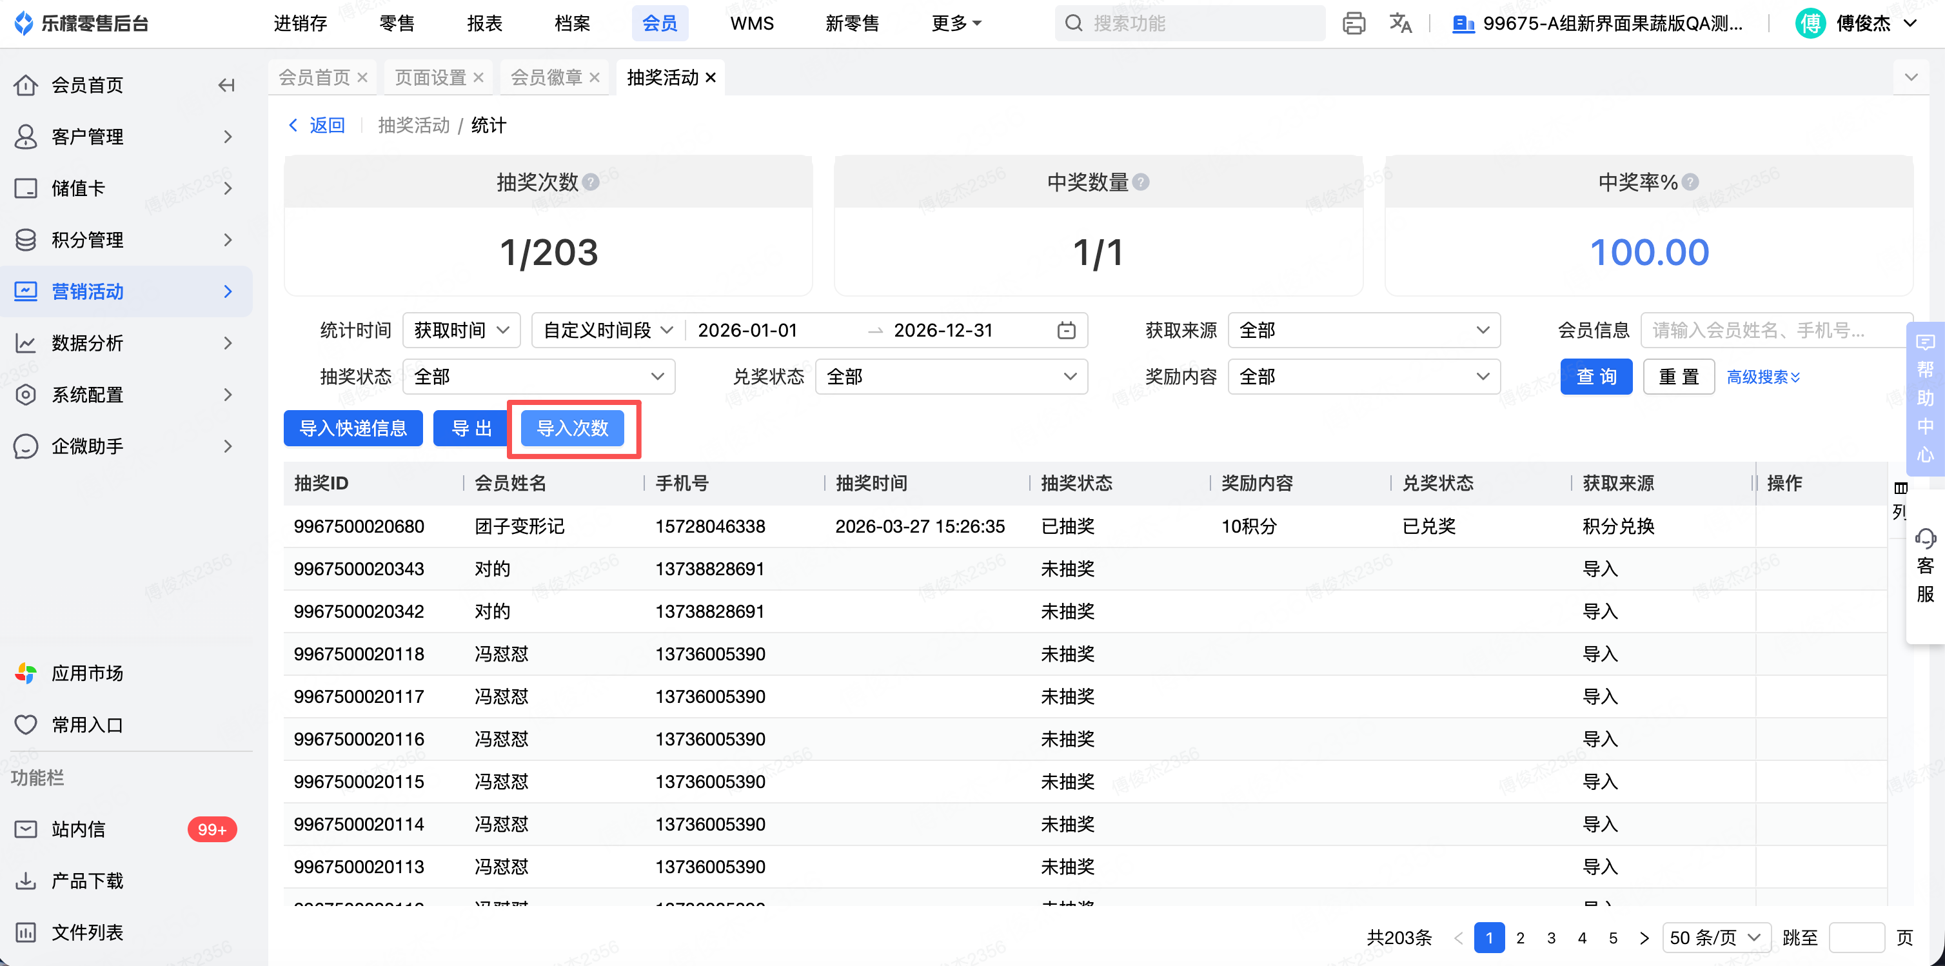Open calendar icon in date range

(x=1065, y=330)
